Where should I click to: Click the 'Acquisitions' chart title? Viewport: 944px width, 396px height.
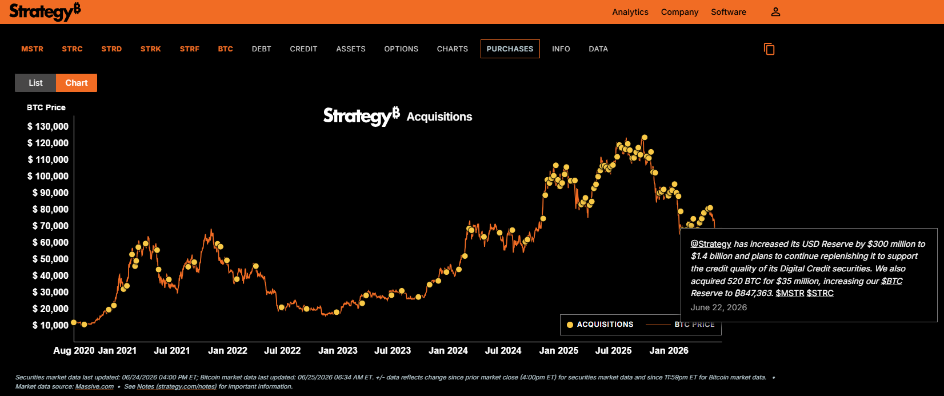click(439, 117)
